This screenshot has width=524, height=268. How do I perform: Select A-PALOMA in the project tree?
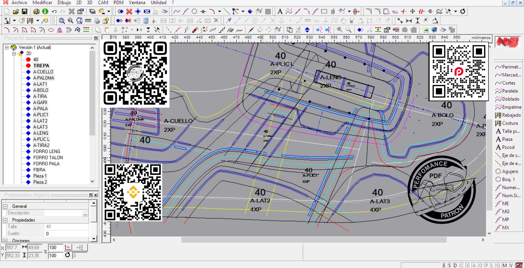(44, 78)
